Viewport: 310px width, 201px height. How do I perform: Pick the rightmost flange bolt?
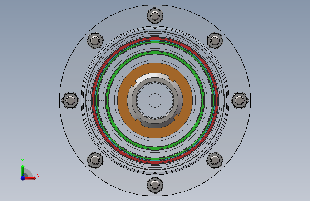(240, 100)
